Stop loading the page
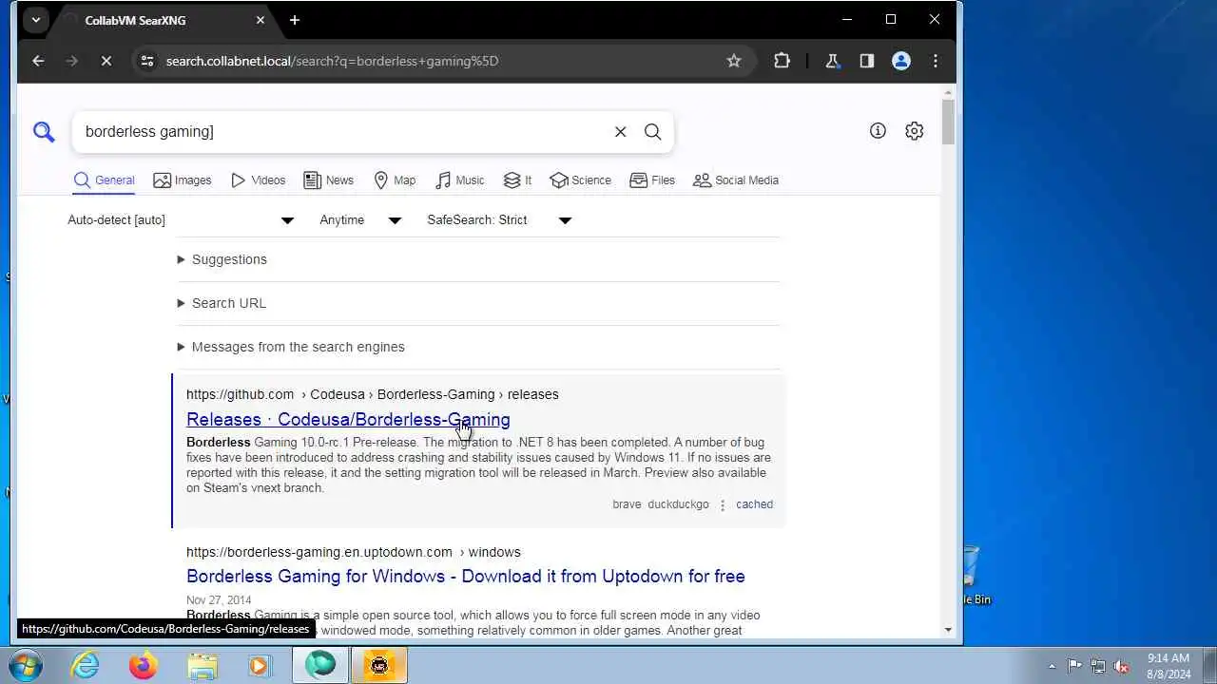Image resolution: width=1217 pixels, height=684 pixels. (x=106, y=61)
